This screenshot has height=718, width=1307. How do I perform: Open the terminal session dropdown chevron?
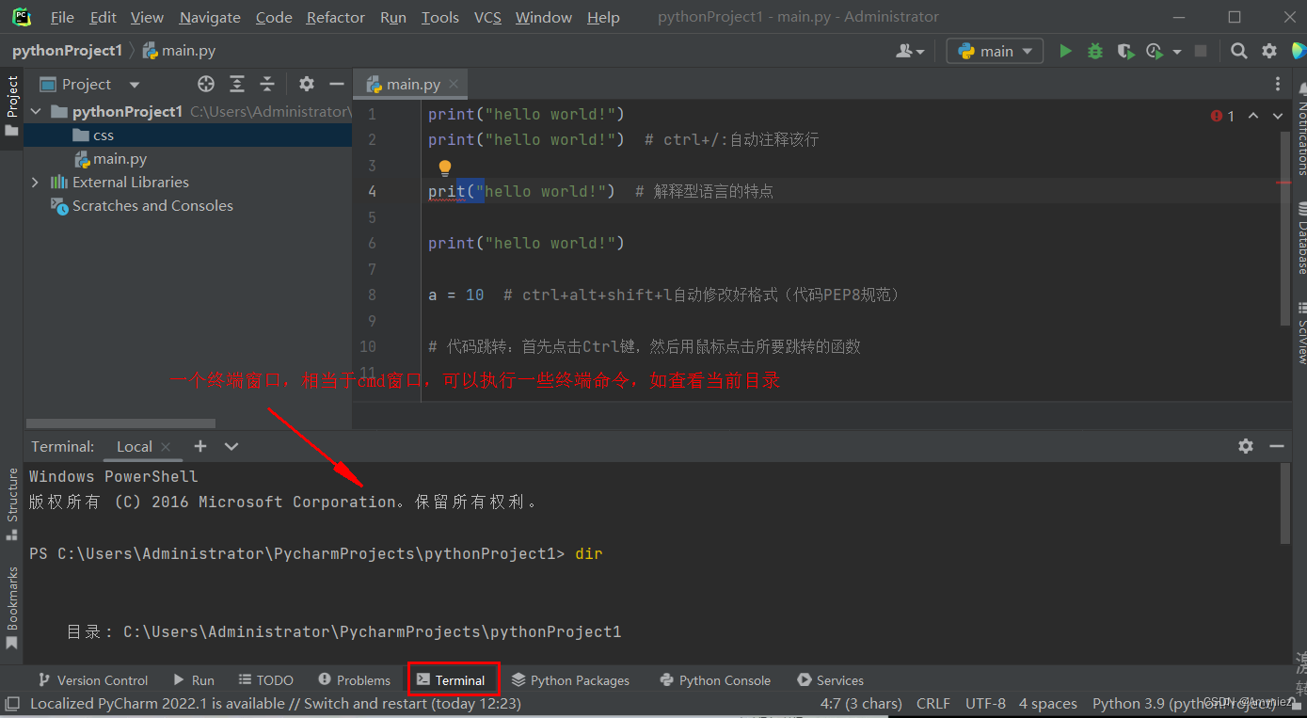(x=231, y=446)
